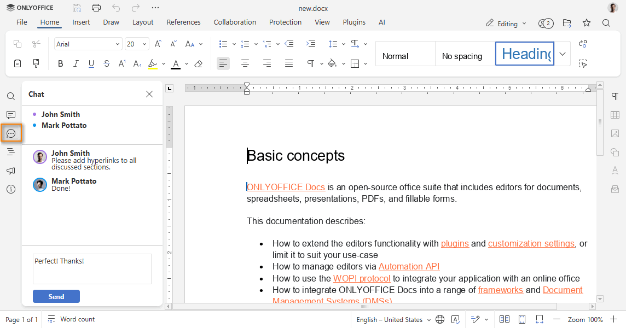Click the Replace icon in ribbon

583,44
